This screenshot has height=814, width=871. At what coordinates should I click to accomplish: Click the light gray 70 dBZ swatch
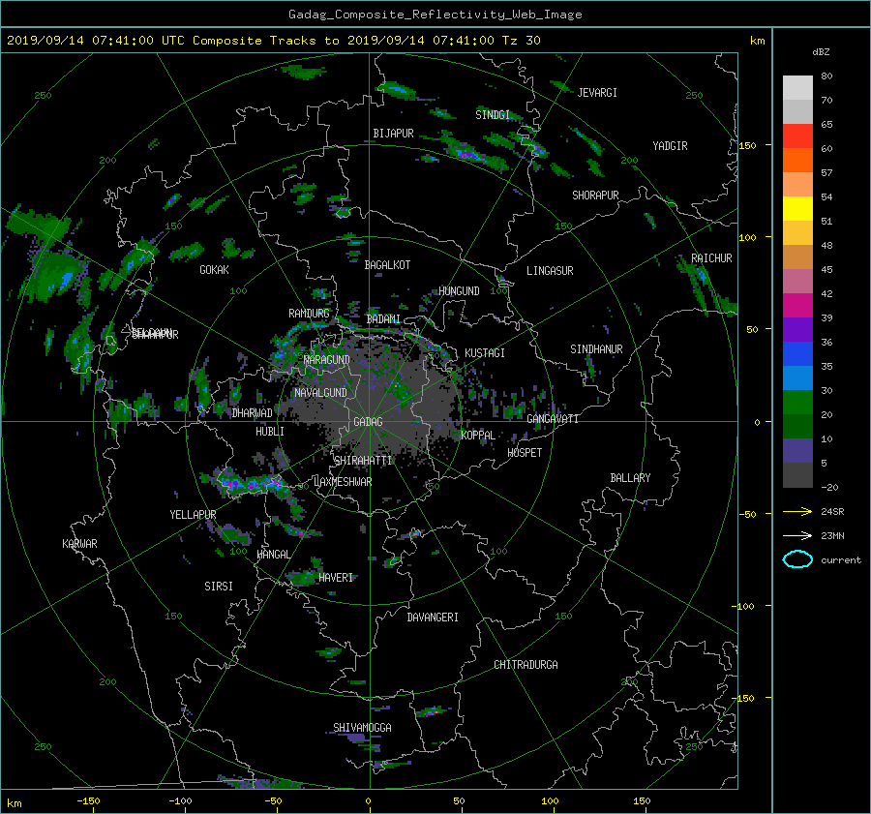click(x=797, y=88)
